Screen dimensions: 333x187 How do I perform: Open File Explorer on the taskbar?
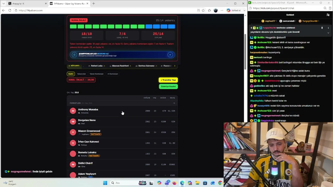click(197, 183)
